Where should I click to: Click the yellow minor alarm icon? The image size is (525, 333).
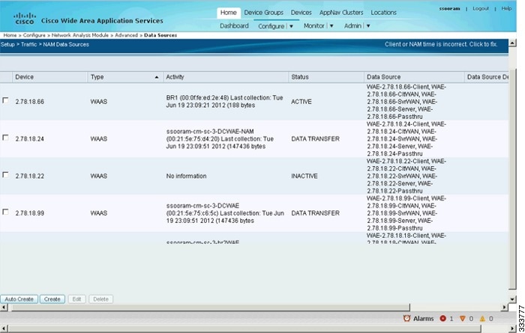[x=482, y=319]
